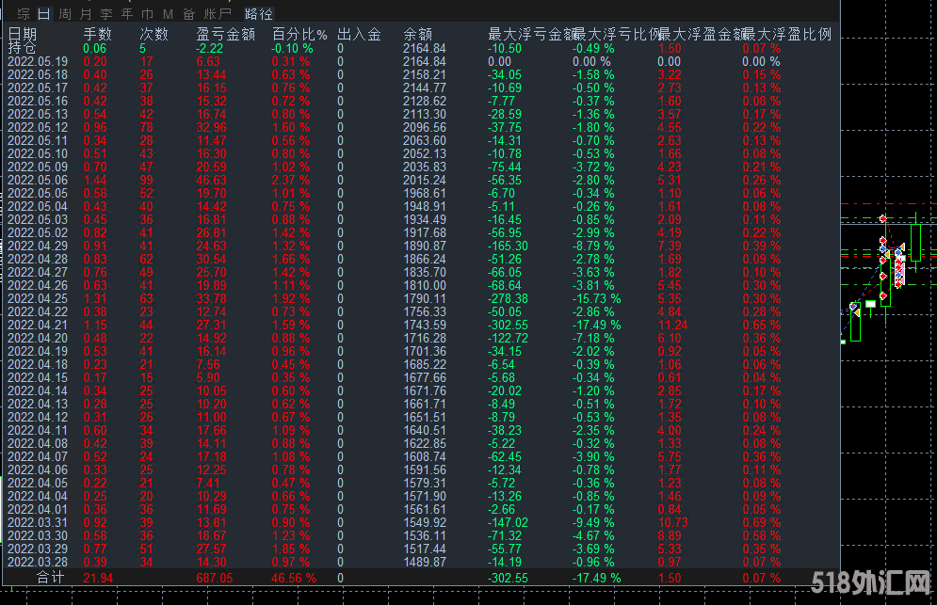Click the 0.69 % floating profit ratio
937x605 pixels.
(x=761, y=522)
